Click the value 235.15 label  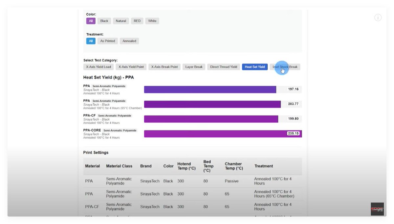click(294, 133)
